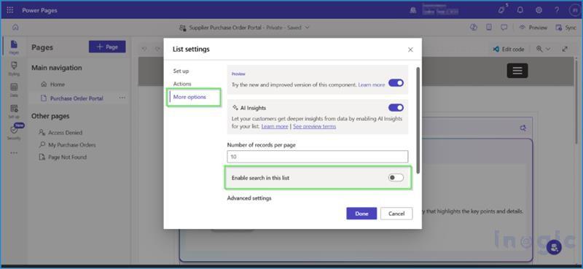Select My Purchase Orders page
Image resolution: width=583 pixels, height=269 pixels.
point(71,145)
